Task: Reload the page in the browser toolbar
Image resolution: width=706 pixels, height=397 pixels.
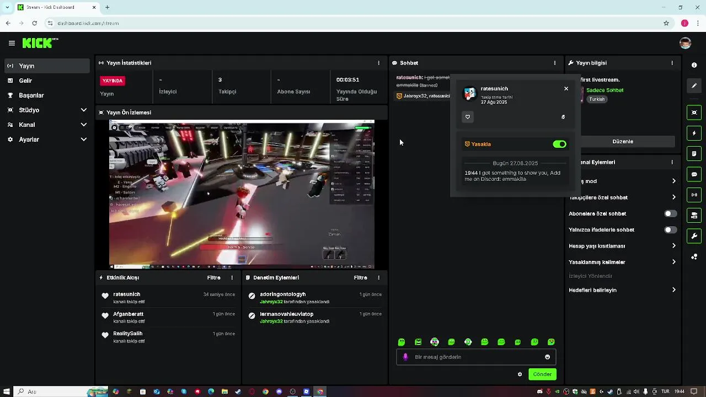Action: coord(34,23)
